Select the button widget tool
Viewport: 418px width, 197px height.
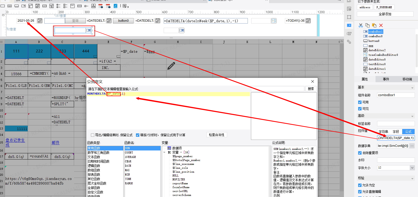point(17,6)
